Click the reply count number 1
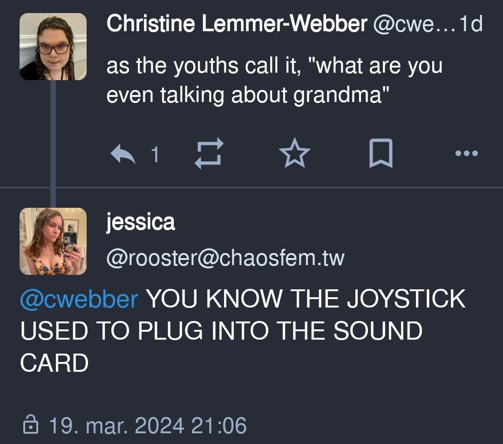This screenshot has height=444, width=503. coord(155,154)
